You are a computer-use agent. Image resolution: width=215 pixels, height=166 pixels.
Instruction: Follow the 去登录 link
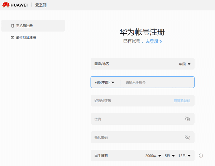point(152,41)
